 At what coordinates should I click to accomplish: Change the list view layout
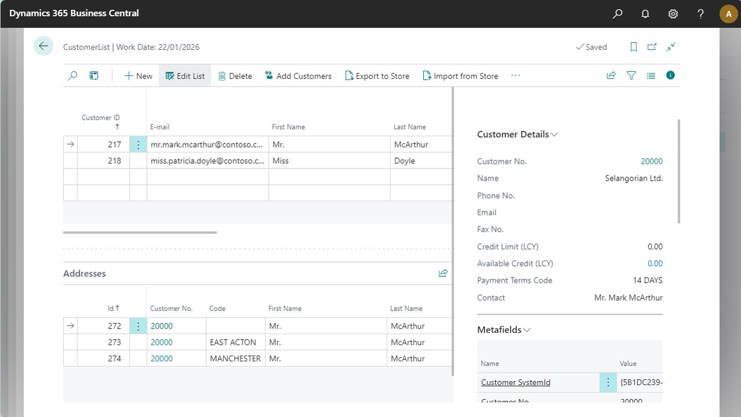[x=651, y=75]
